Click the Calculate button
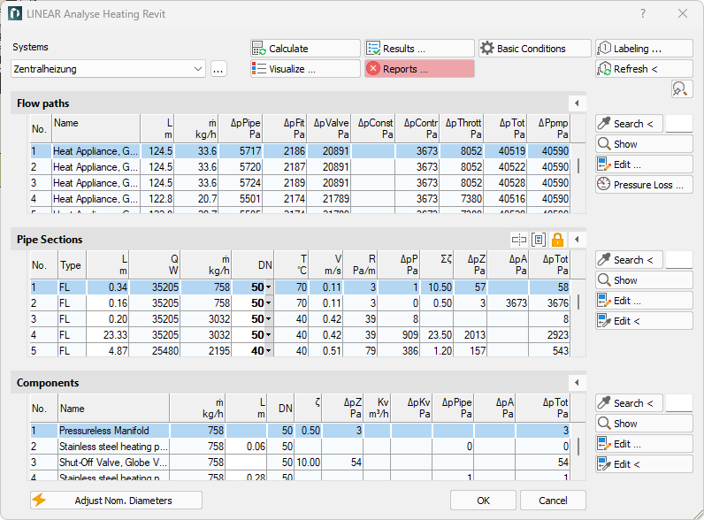 pos(305,49)
